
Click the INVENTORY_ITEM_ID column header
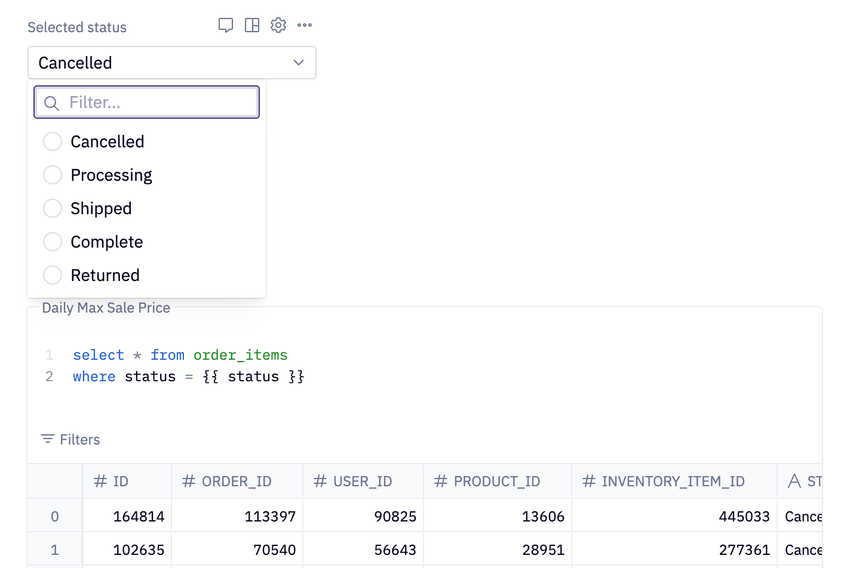click(673, 481)
